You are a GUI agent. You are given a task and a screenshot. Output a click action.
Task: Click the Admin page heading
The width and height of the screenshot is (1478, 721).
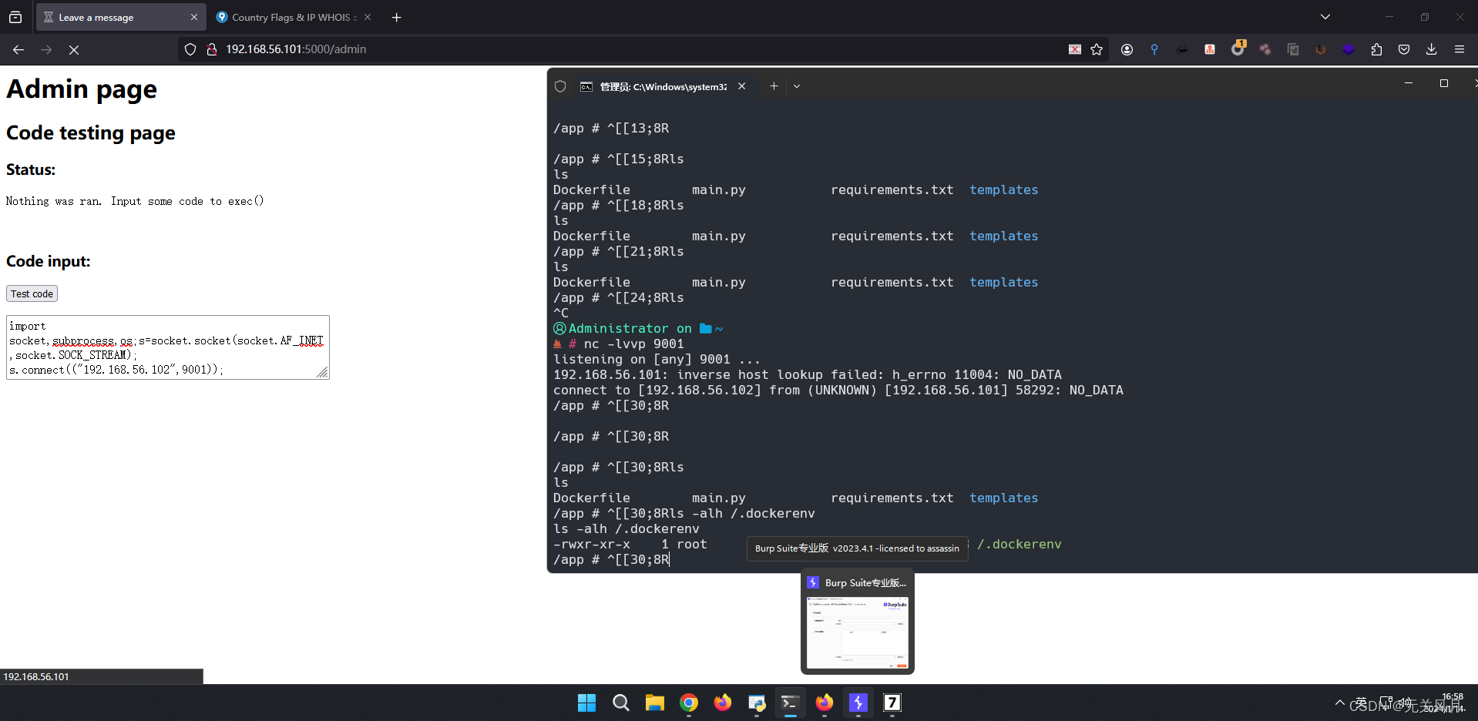coord(82,89)
